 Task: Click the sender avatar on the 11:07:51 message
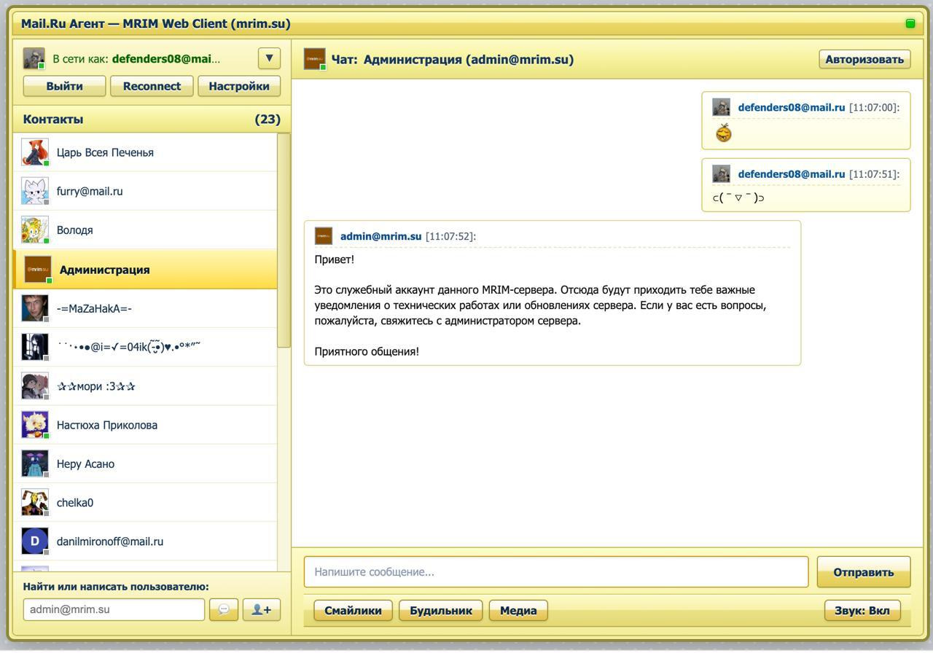[721, 173]
